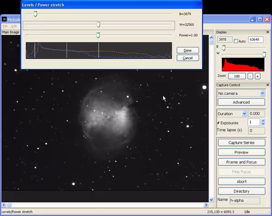Close the Capture Control panel via X
Viewport: 272px width, 216px height.
pyautogui.click(x=268, y=85)
